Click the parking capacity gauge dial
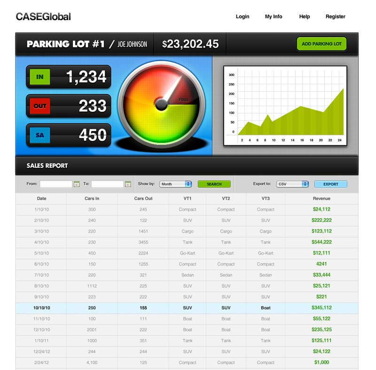This screenshot has height=370, width=376. 161,104
